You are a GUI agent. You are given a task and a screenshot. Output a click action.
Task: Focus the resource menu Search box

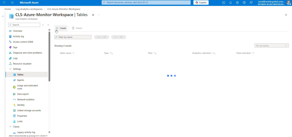pos(24,25)
